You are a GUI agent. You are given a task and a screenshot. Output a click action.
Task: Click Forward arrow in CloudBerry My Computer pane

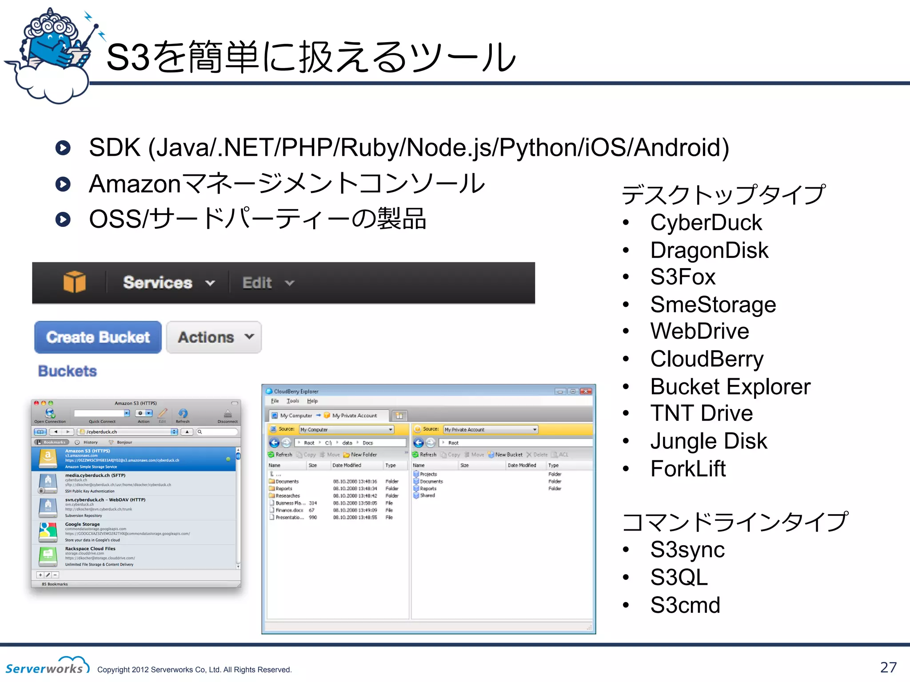click(286, 443)
